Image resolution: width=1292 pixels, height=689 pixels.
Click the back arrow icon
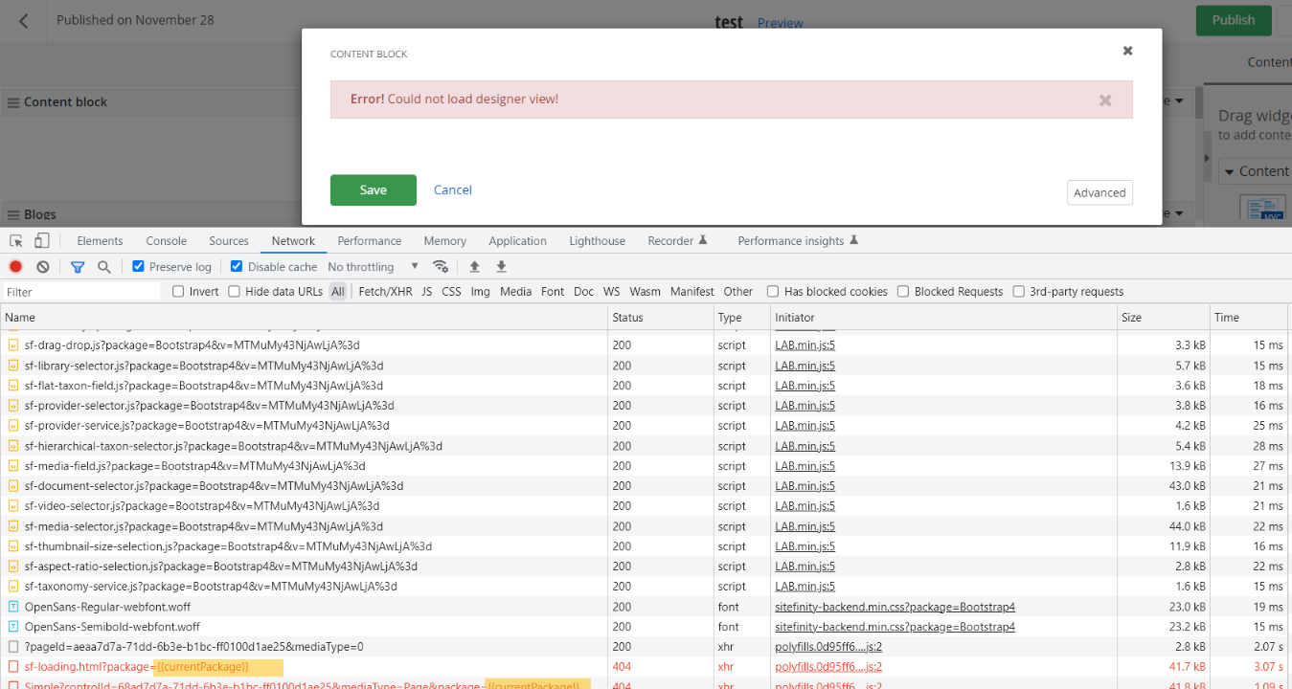[24, 21]
